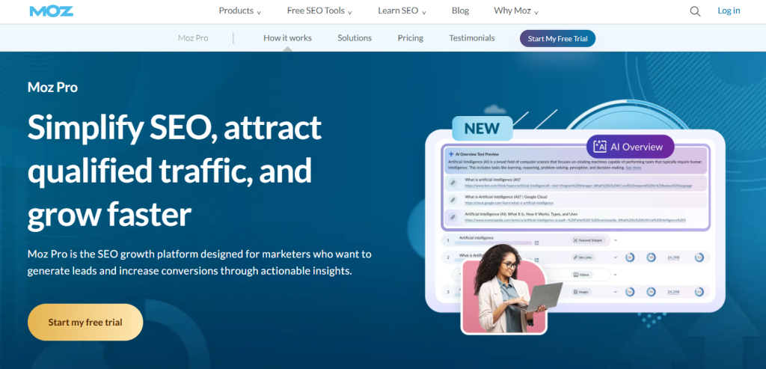Click link icon beside 'What is artificial intelligence (AI)?'
The height and width of the screenshot is (369, 766).
point(453,183)
